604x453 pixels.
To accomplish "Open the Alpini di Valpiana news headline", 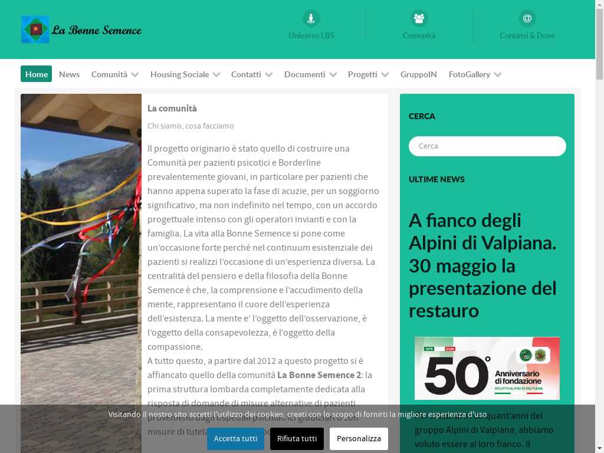I will (x=482, y=266).
